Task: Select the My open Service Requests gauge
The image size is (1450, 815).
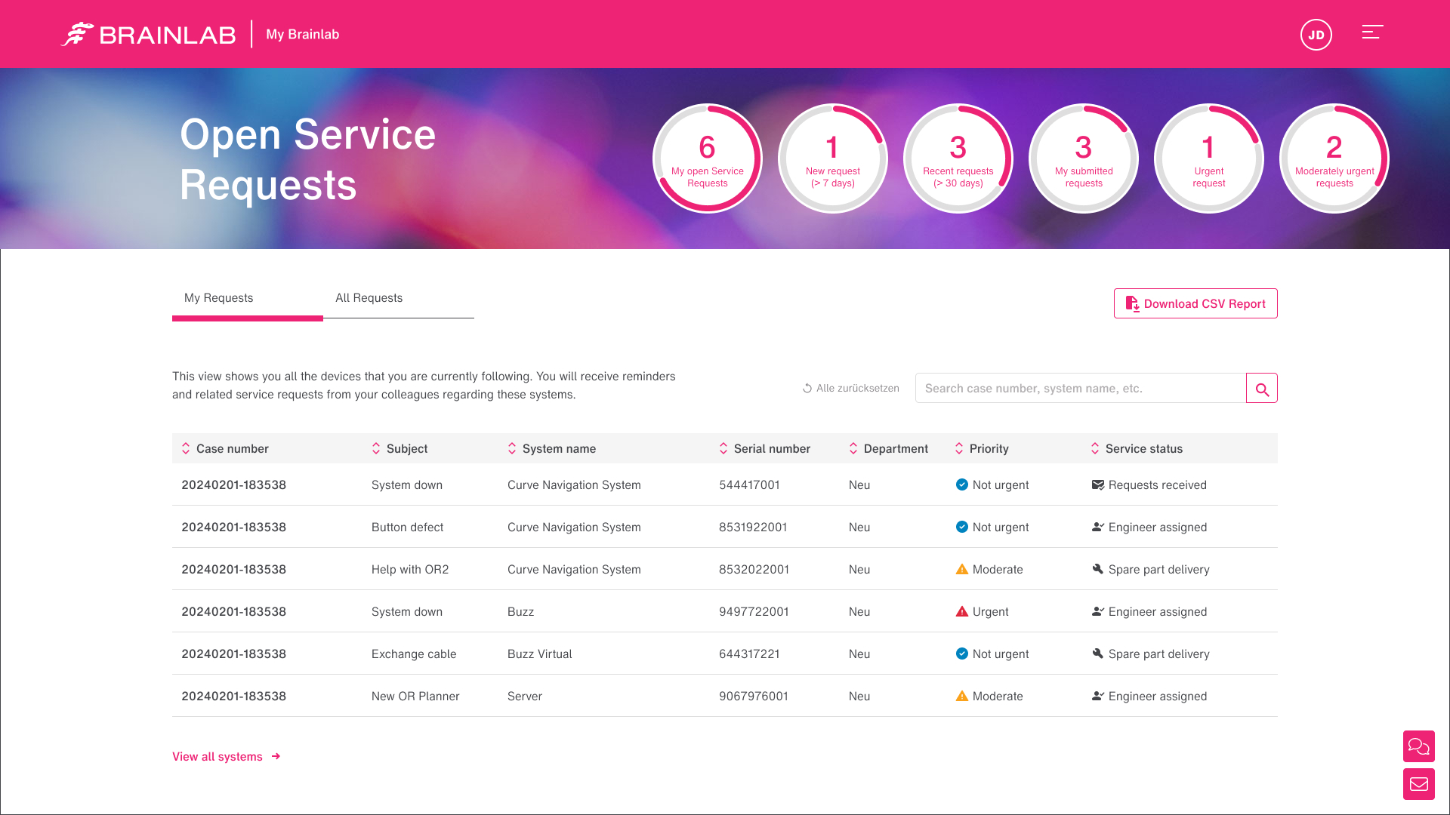Action: 708,158
